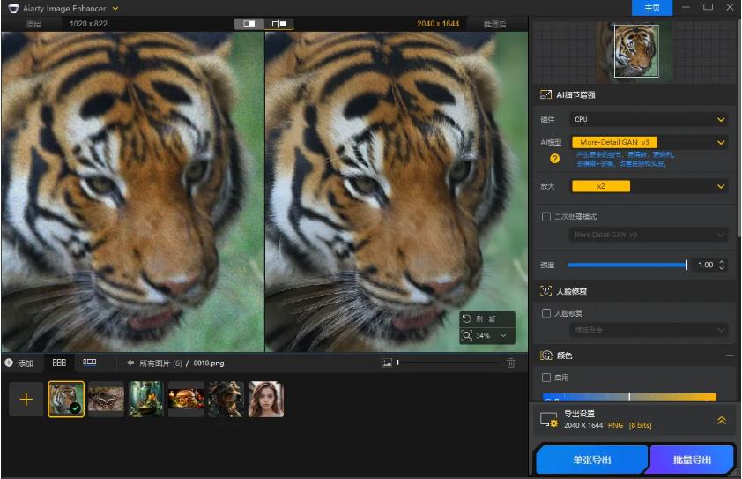Image resolution: width=742 pixels, height=479 pixels.
Task: Enable the 人脸修复 checkbox
Action: click(x=546, y=313)
